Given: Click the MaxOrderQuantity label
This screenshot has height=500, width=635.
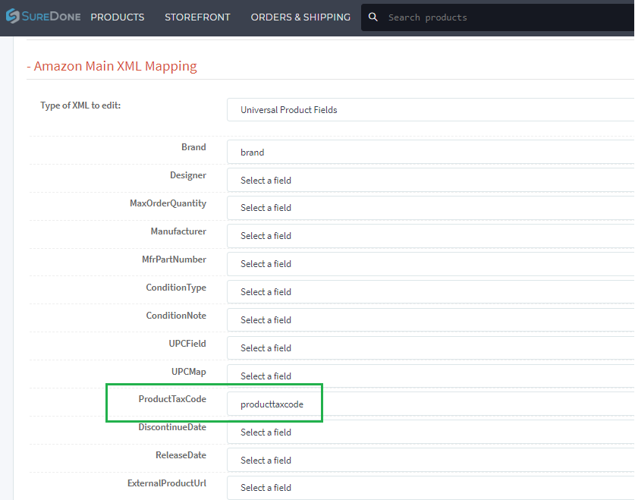Looking at the screenshot, I should click(x=168, y=203).
